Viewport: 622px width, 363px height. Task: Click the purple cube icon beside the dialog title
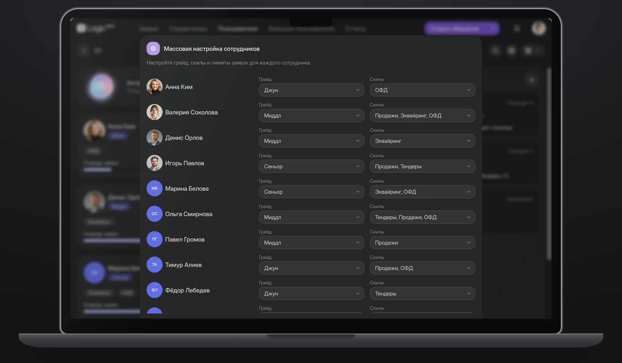click(x=153, y=48)
